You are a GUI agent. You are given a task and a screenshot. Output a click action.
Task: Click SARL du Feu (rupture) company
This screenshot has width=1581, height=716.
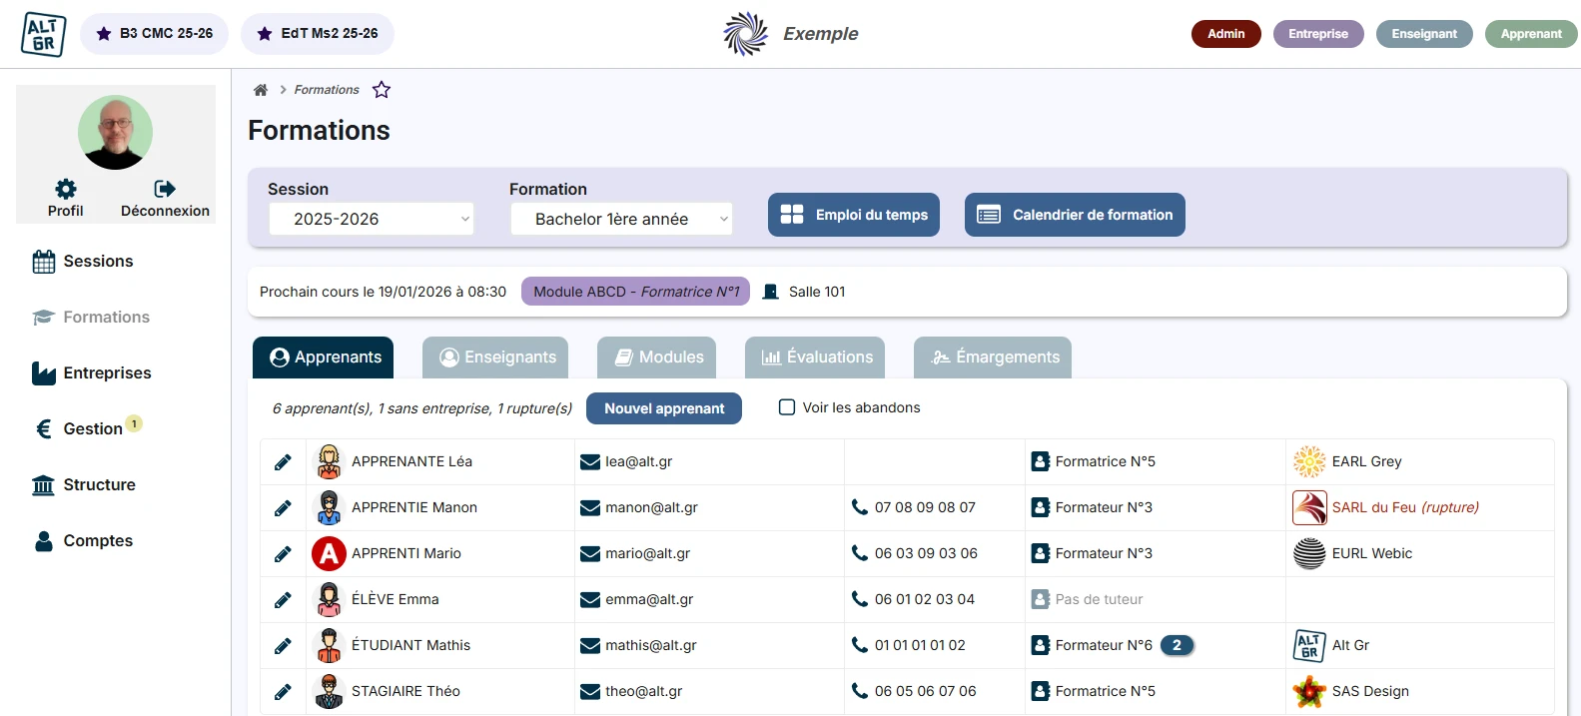point(1405,507)
